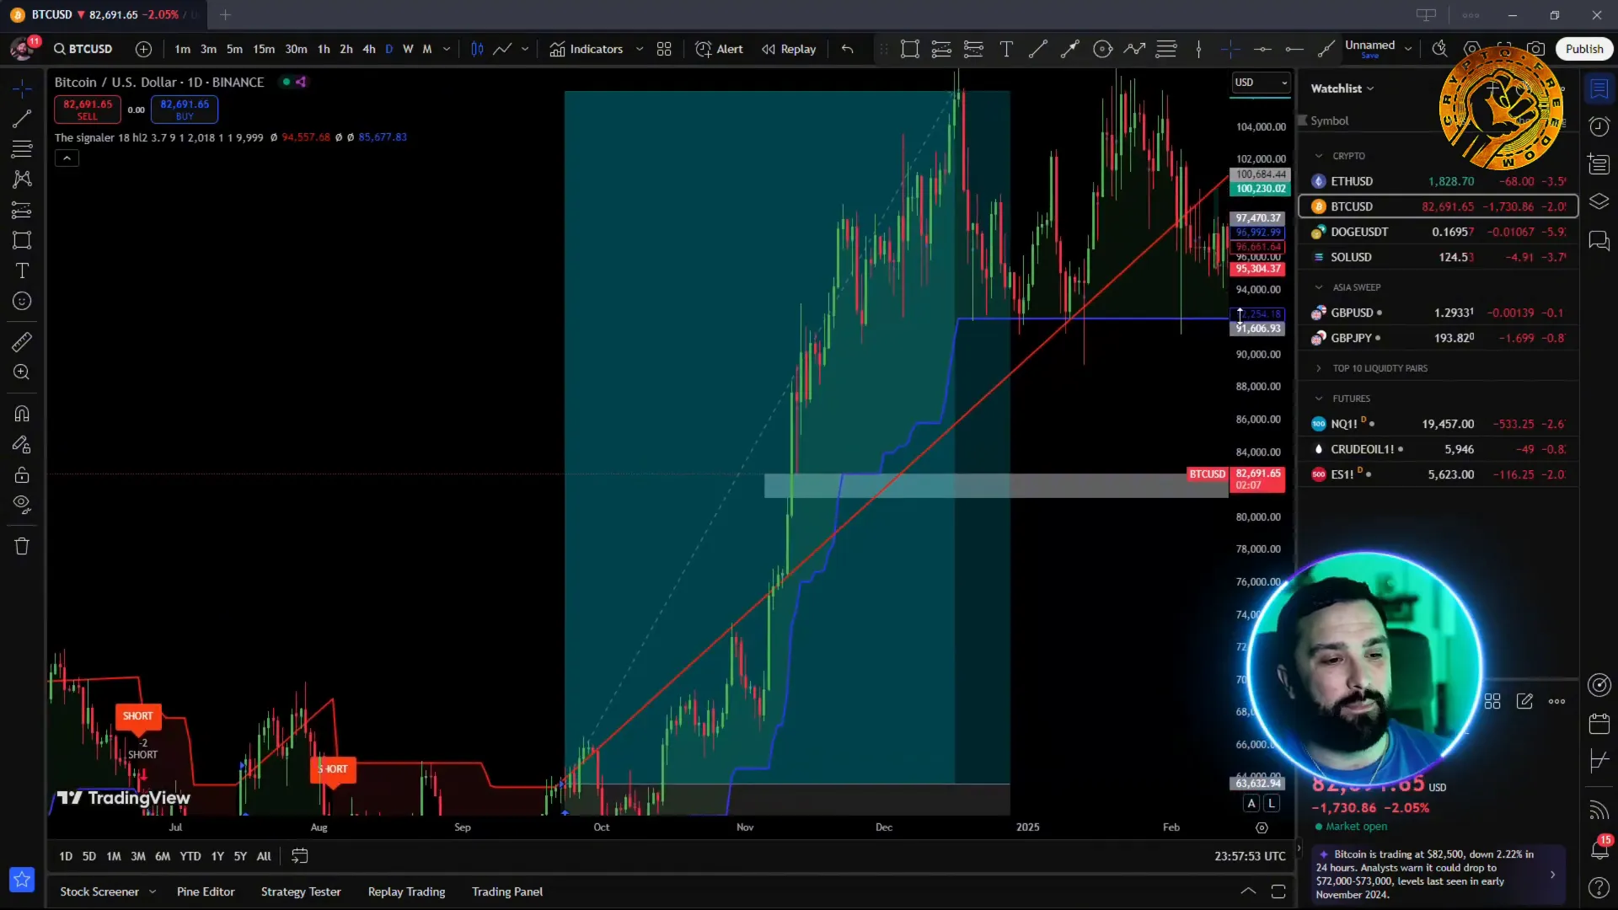The height and width of the screenshot is (910, 1618).
Task: Open the emoji icons tool
Action: tap(22, 301)
